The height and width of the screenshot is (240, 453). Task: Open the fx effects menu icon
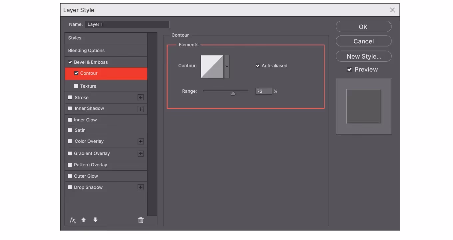73,220
